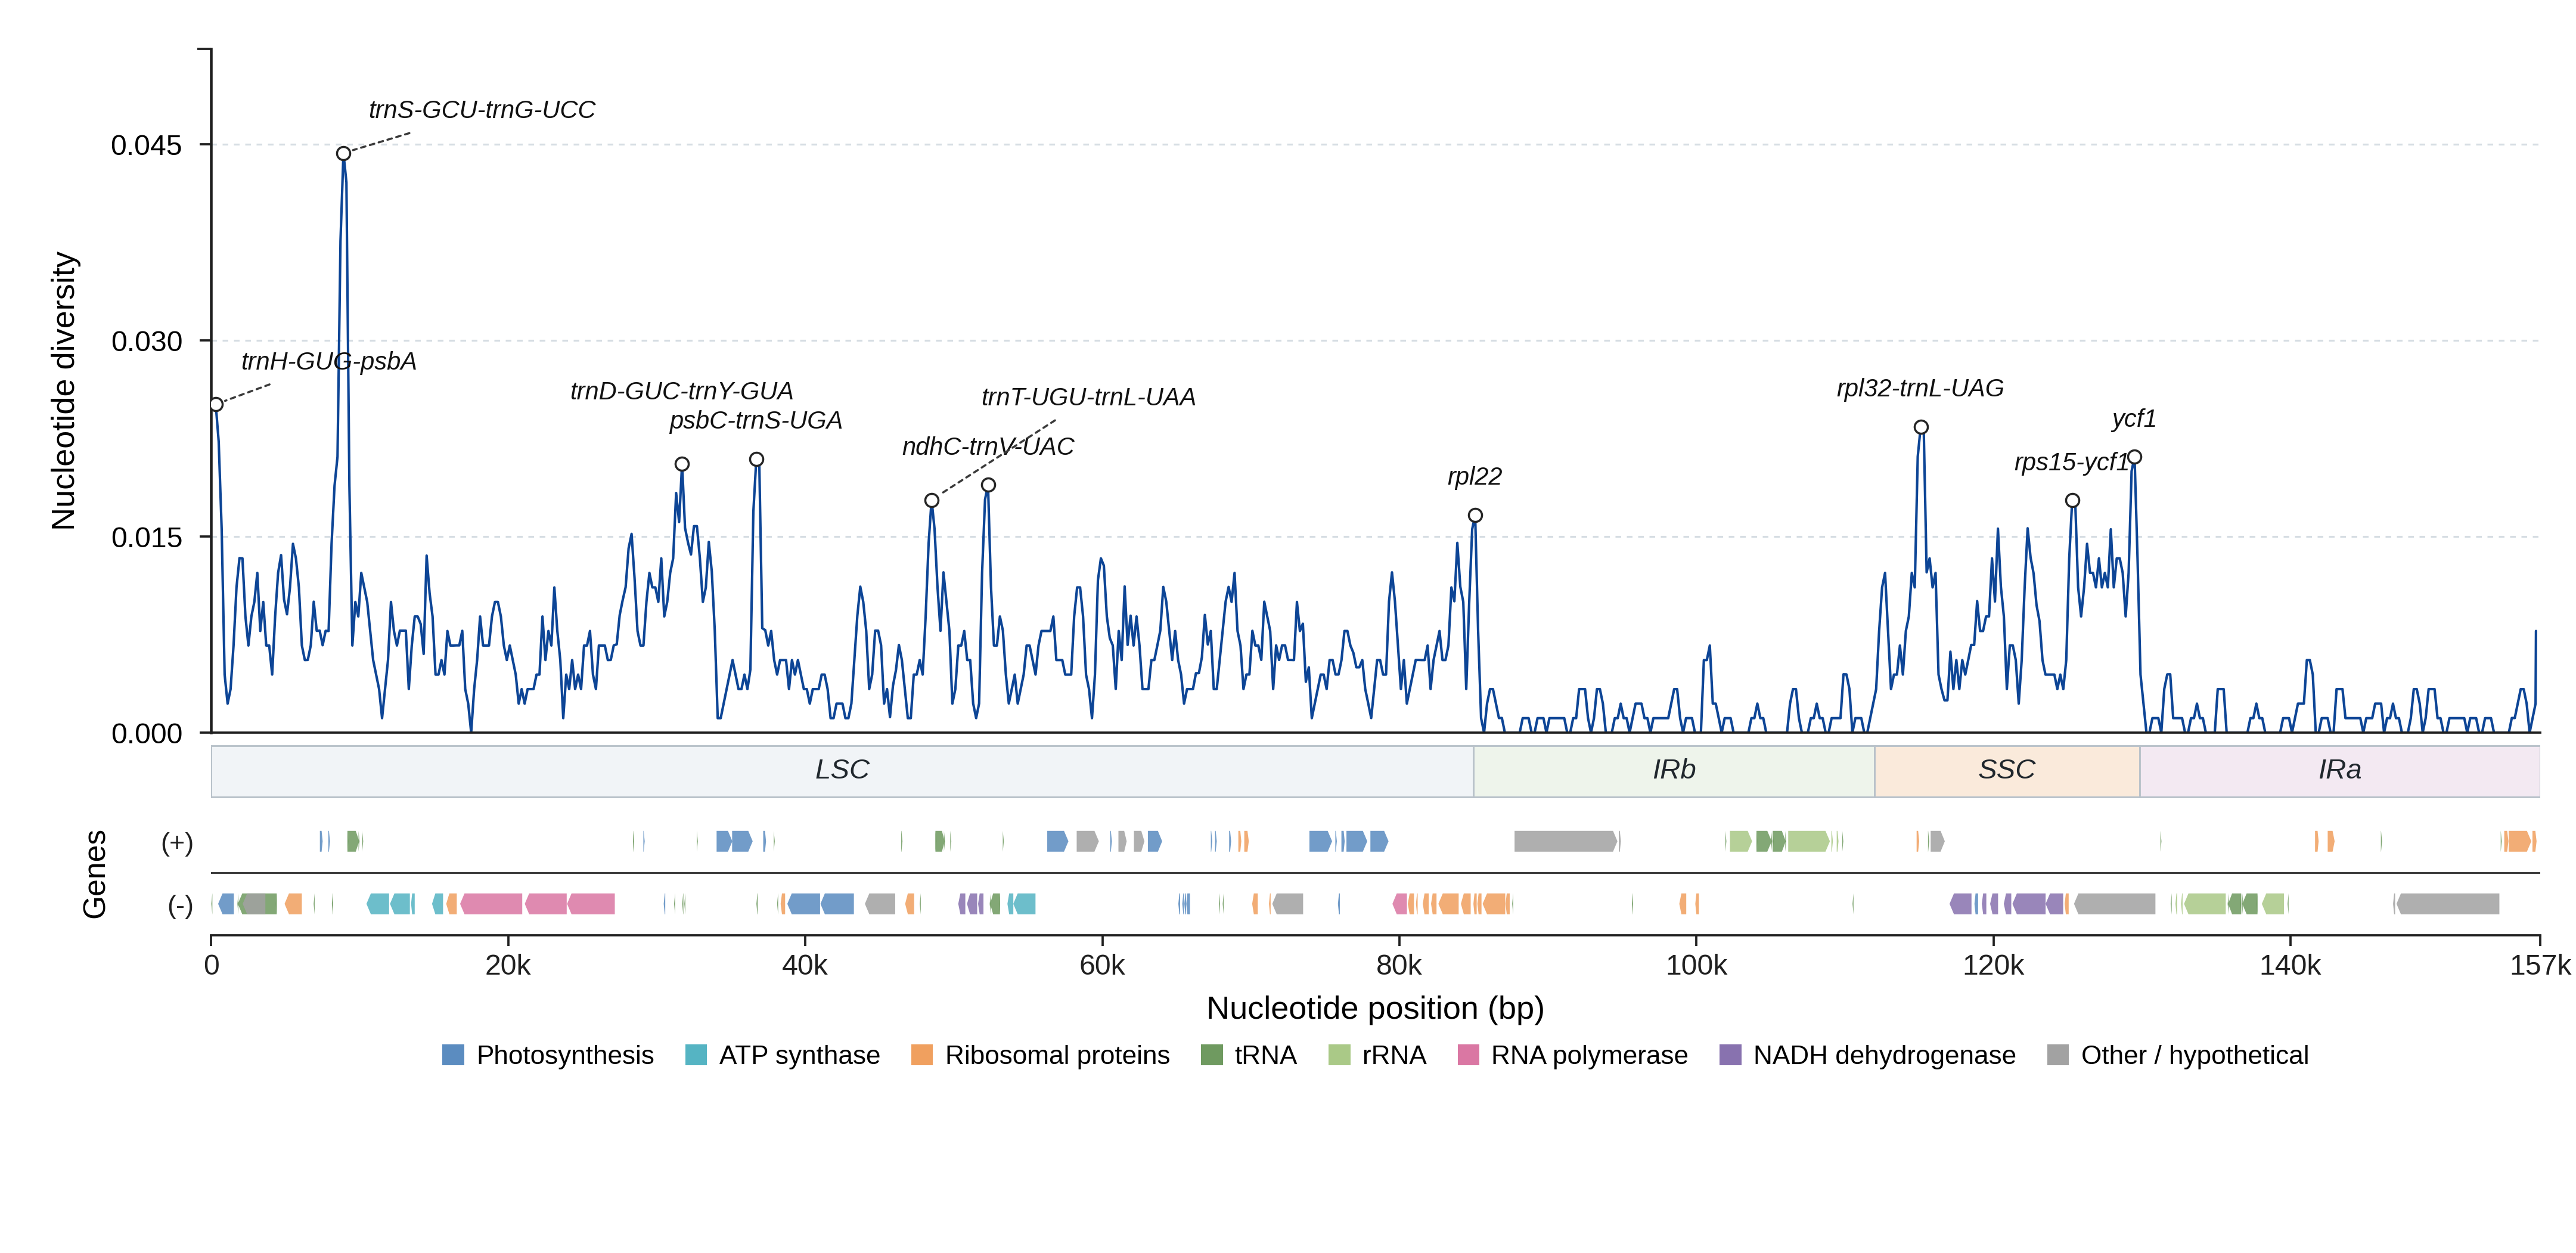Click the tRNA legend color swatch
This screenshot has height=1253, width=2576.
[1212, 1055]
